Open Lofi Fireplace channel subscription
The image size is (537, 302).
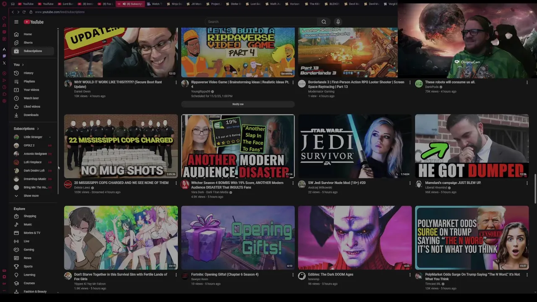pos(34,162)
